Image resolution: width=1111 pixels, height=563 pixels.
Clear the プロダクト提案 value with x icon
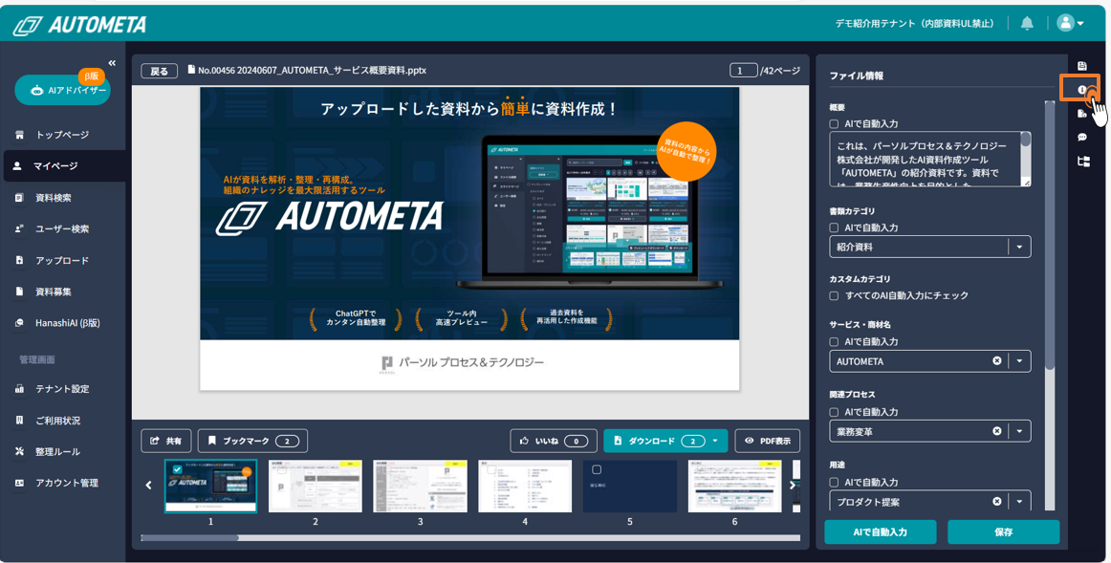997,501
